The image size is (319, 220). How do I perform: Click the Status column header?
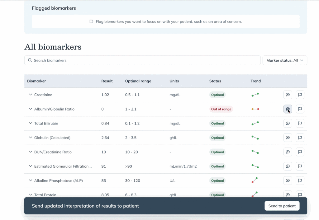[215, 81]
